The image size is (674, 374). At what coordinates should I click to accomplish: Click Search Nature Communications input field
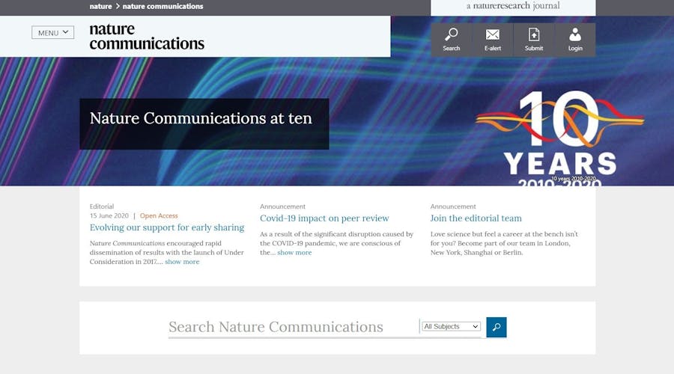(x=293, y=327)
